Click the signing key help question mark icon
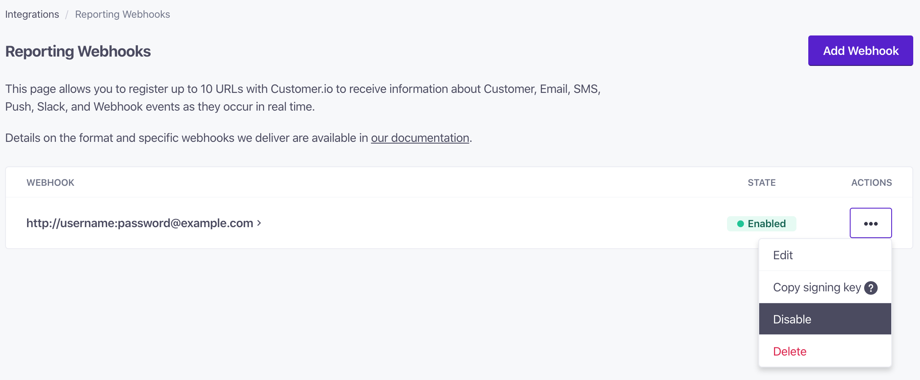The width and height of the screenshot is (920, 380). coord(871,288)
